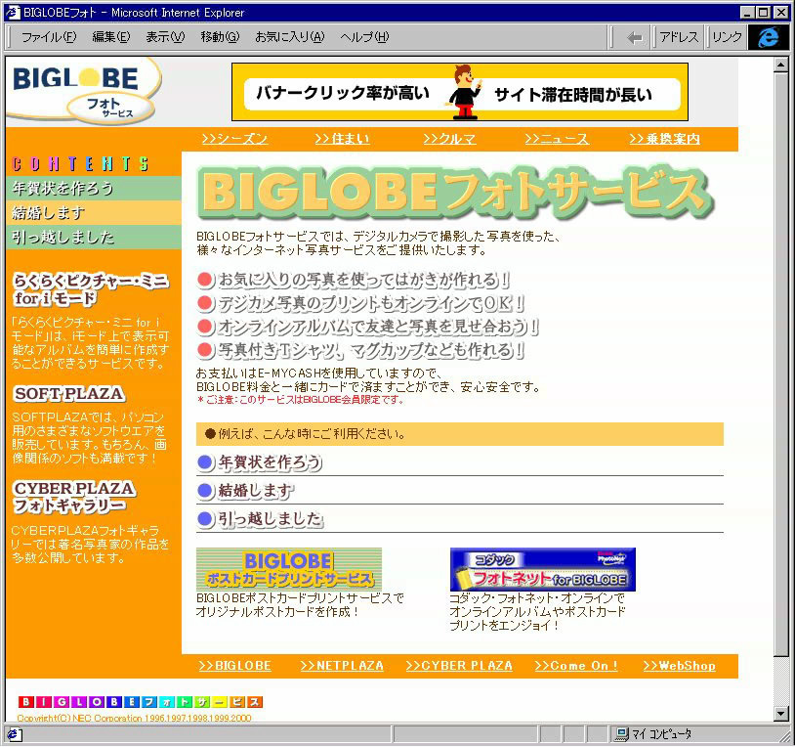Screen dimensions: 795x747
Task: Click the blue bullet beside 引っ越しました
Action: tap(205, 518)
